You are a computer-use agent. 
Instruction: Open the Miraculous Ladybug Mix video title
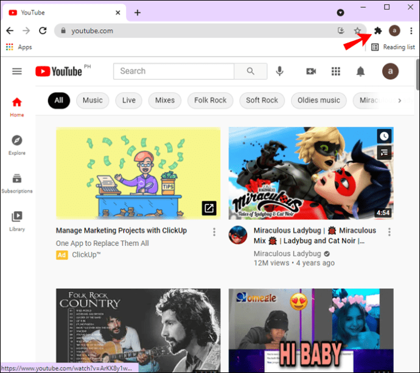coord(315,235)
